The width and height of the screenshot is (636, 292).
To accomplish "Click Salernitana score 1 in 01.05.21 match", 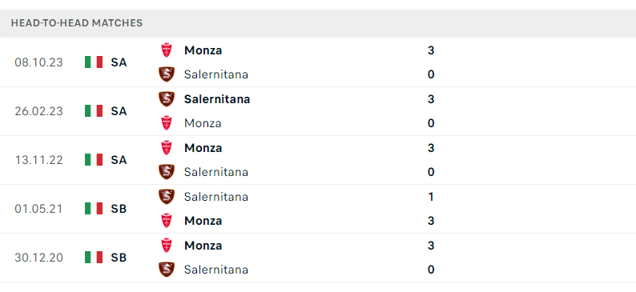I will (431, 197).
